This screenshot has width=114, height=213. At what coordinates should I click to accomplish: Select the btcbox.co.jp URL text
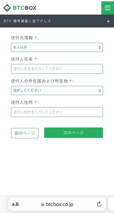pyautogui.click(x=60, y=204)
